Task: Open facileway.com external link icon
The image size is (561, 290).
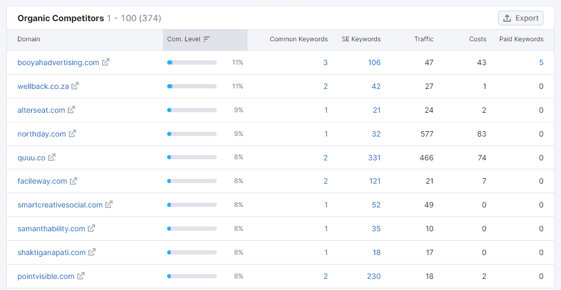Action: coord(73,181)
